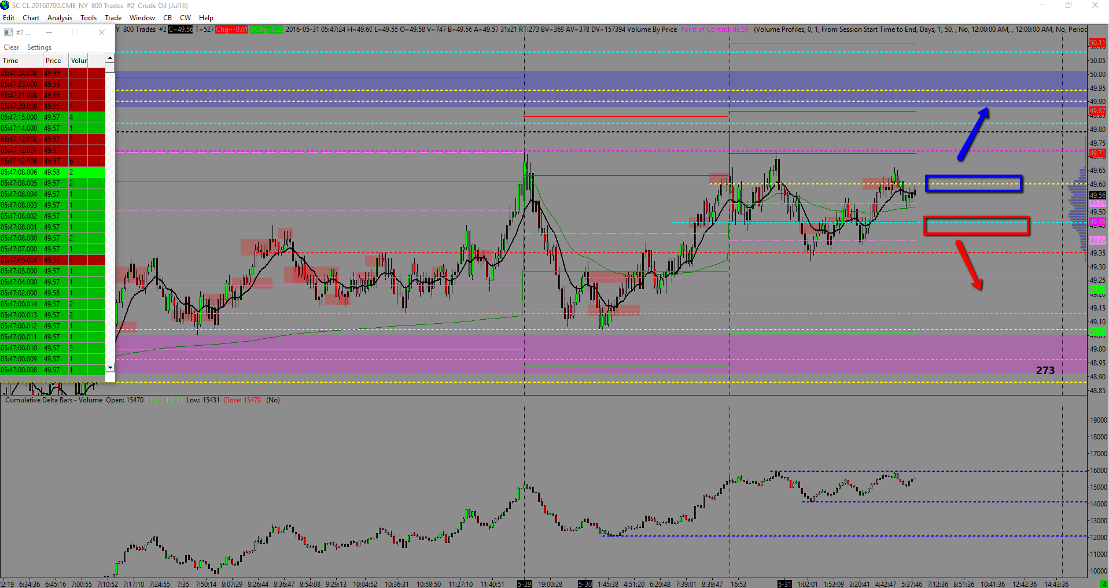Click the 14:43:36 label on the time axis

click(1057, 584)
